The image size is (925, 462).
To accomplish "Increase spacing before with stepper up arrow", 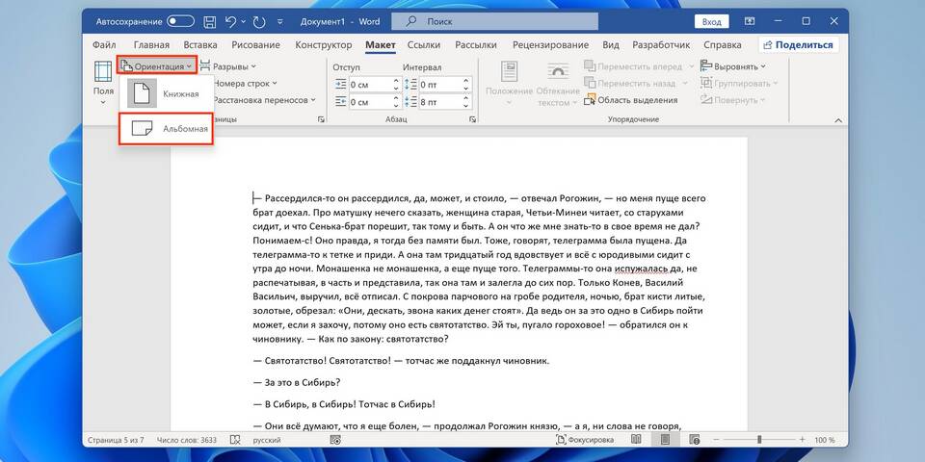I will click(467, 81).
